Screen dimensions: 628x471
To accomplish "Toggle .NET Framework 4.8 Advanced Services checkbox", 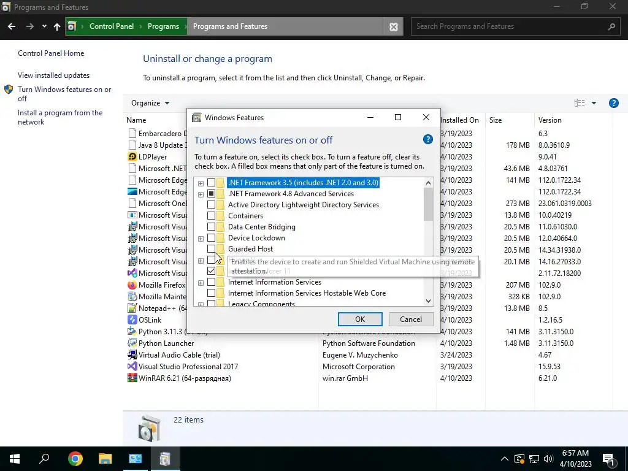I will click(x=211, y=194).
